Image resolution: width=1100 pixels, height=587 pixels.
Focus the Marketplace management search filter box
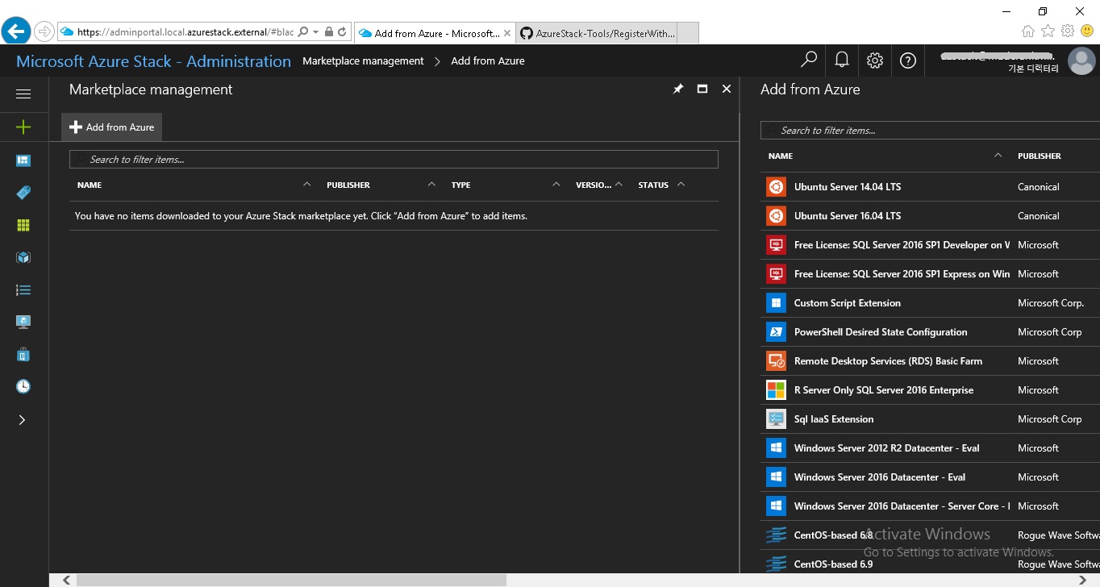[394, 159]
